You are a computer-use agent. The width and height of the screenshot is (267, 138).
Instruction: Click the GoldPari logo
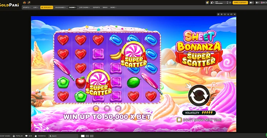click(9, 5)
